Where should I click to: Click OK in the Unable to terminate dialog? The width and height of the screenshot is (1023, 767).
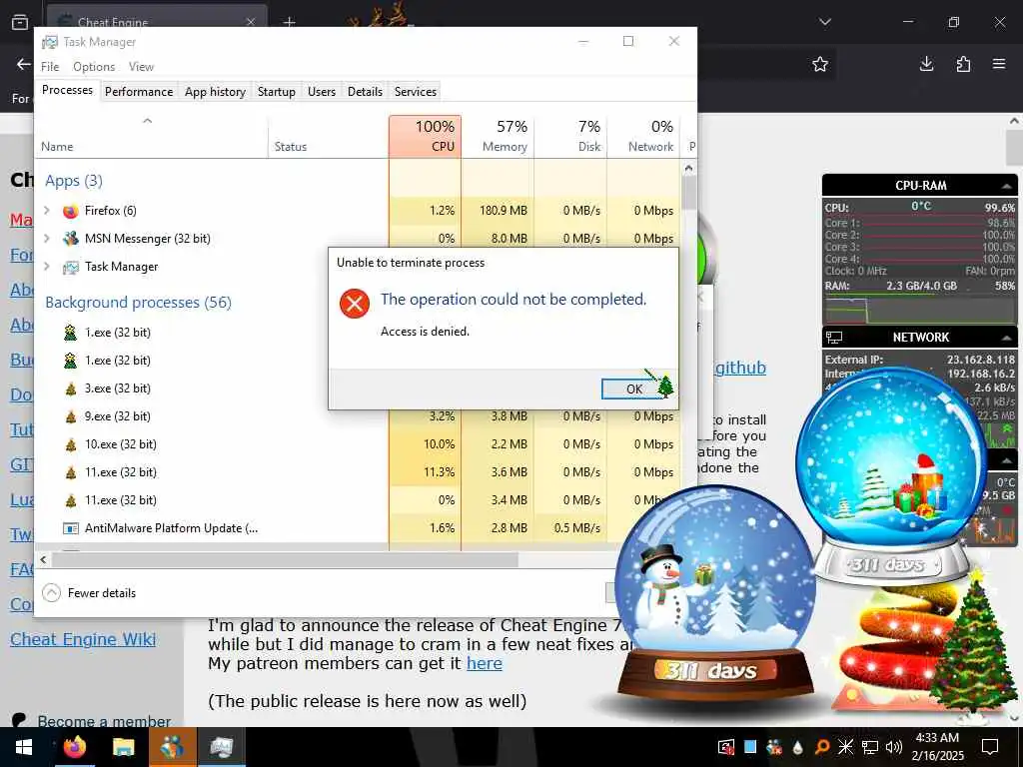click(634, 388)
